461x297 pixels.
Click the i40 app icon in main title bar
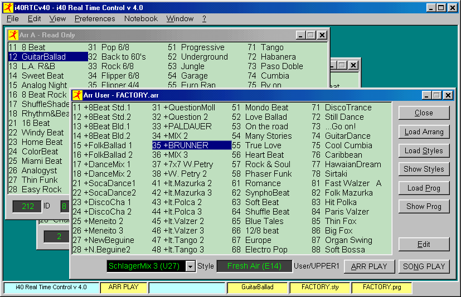point(7,8)
